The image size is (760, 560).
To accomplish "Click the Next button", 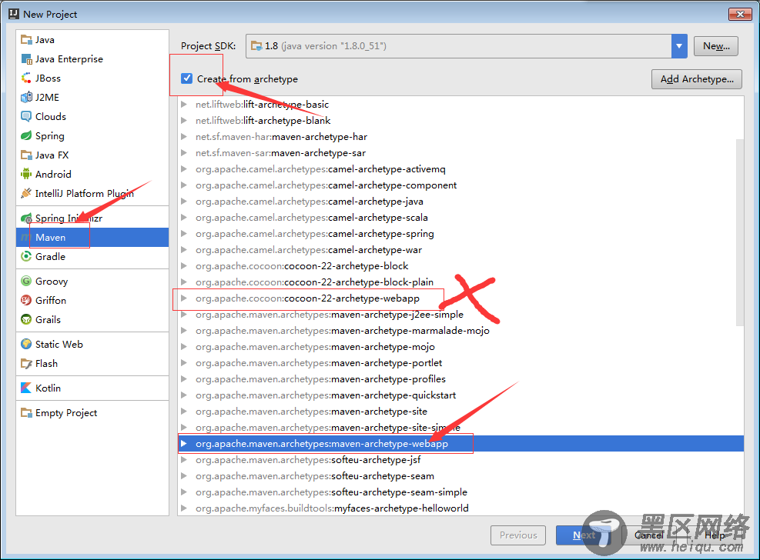I will pyautogui.click(x=584, y=535).
